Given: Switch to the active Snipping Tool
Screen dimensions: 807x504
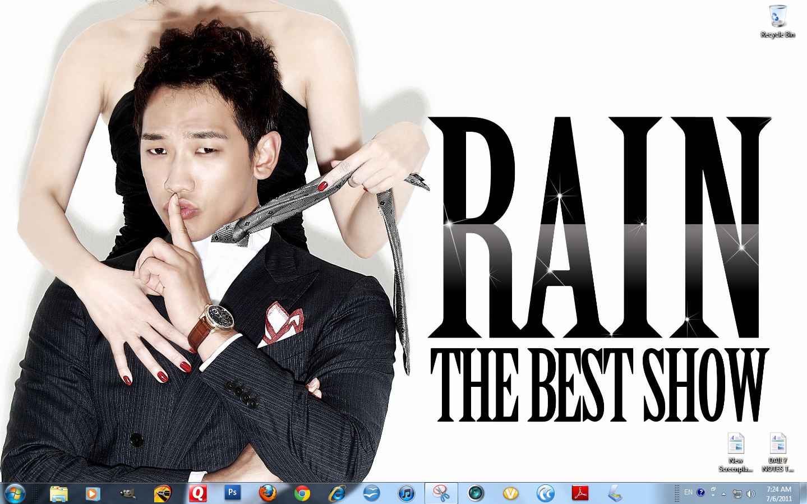Looking at the screenshot, I should tap(441, 493).
